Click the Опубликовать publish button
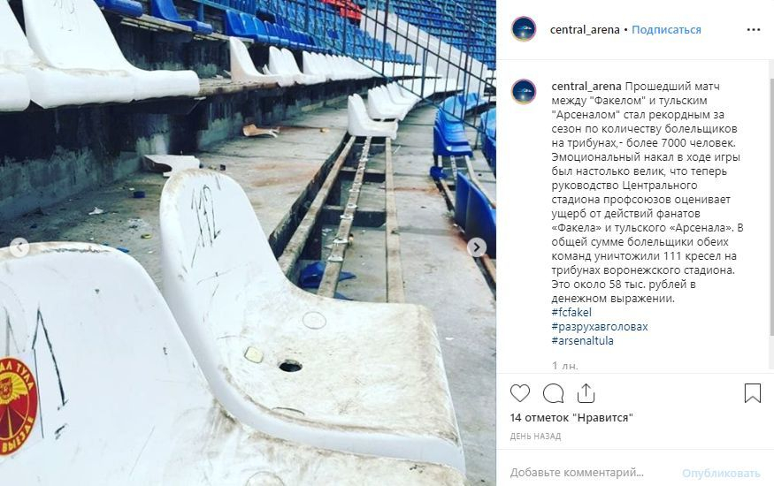Screen dimensions: 774x486 point(721,473)
